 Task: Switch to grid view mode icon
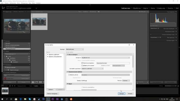pyautogui.click(x=33, y=82)
